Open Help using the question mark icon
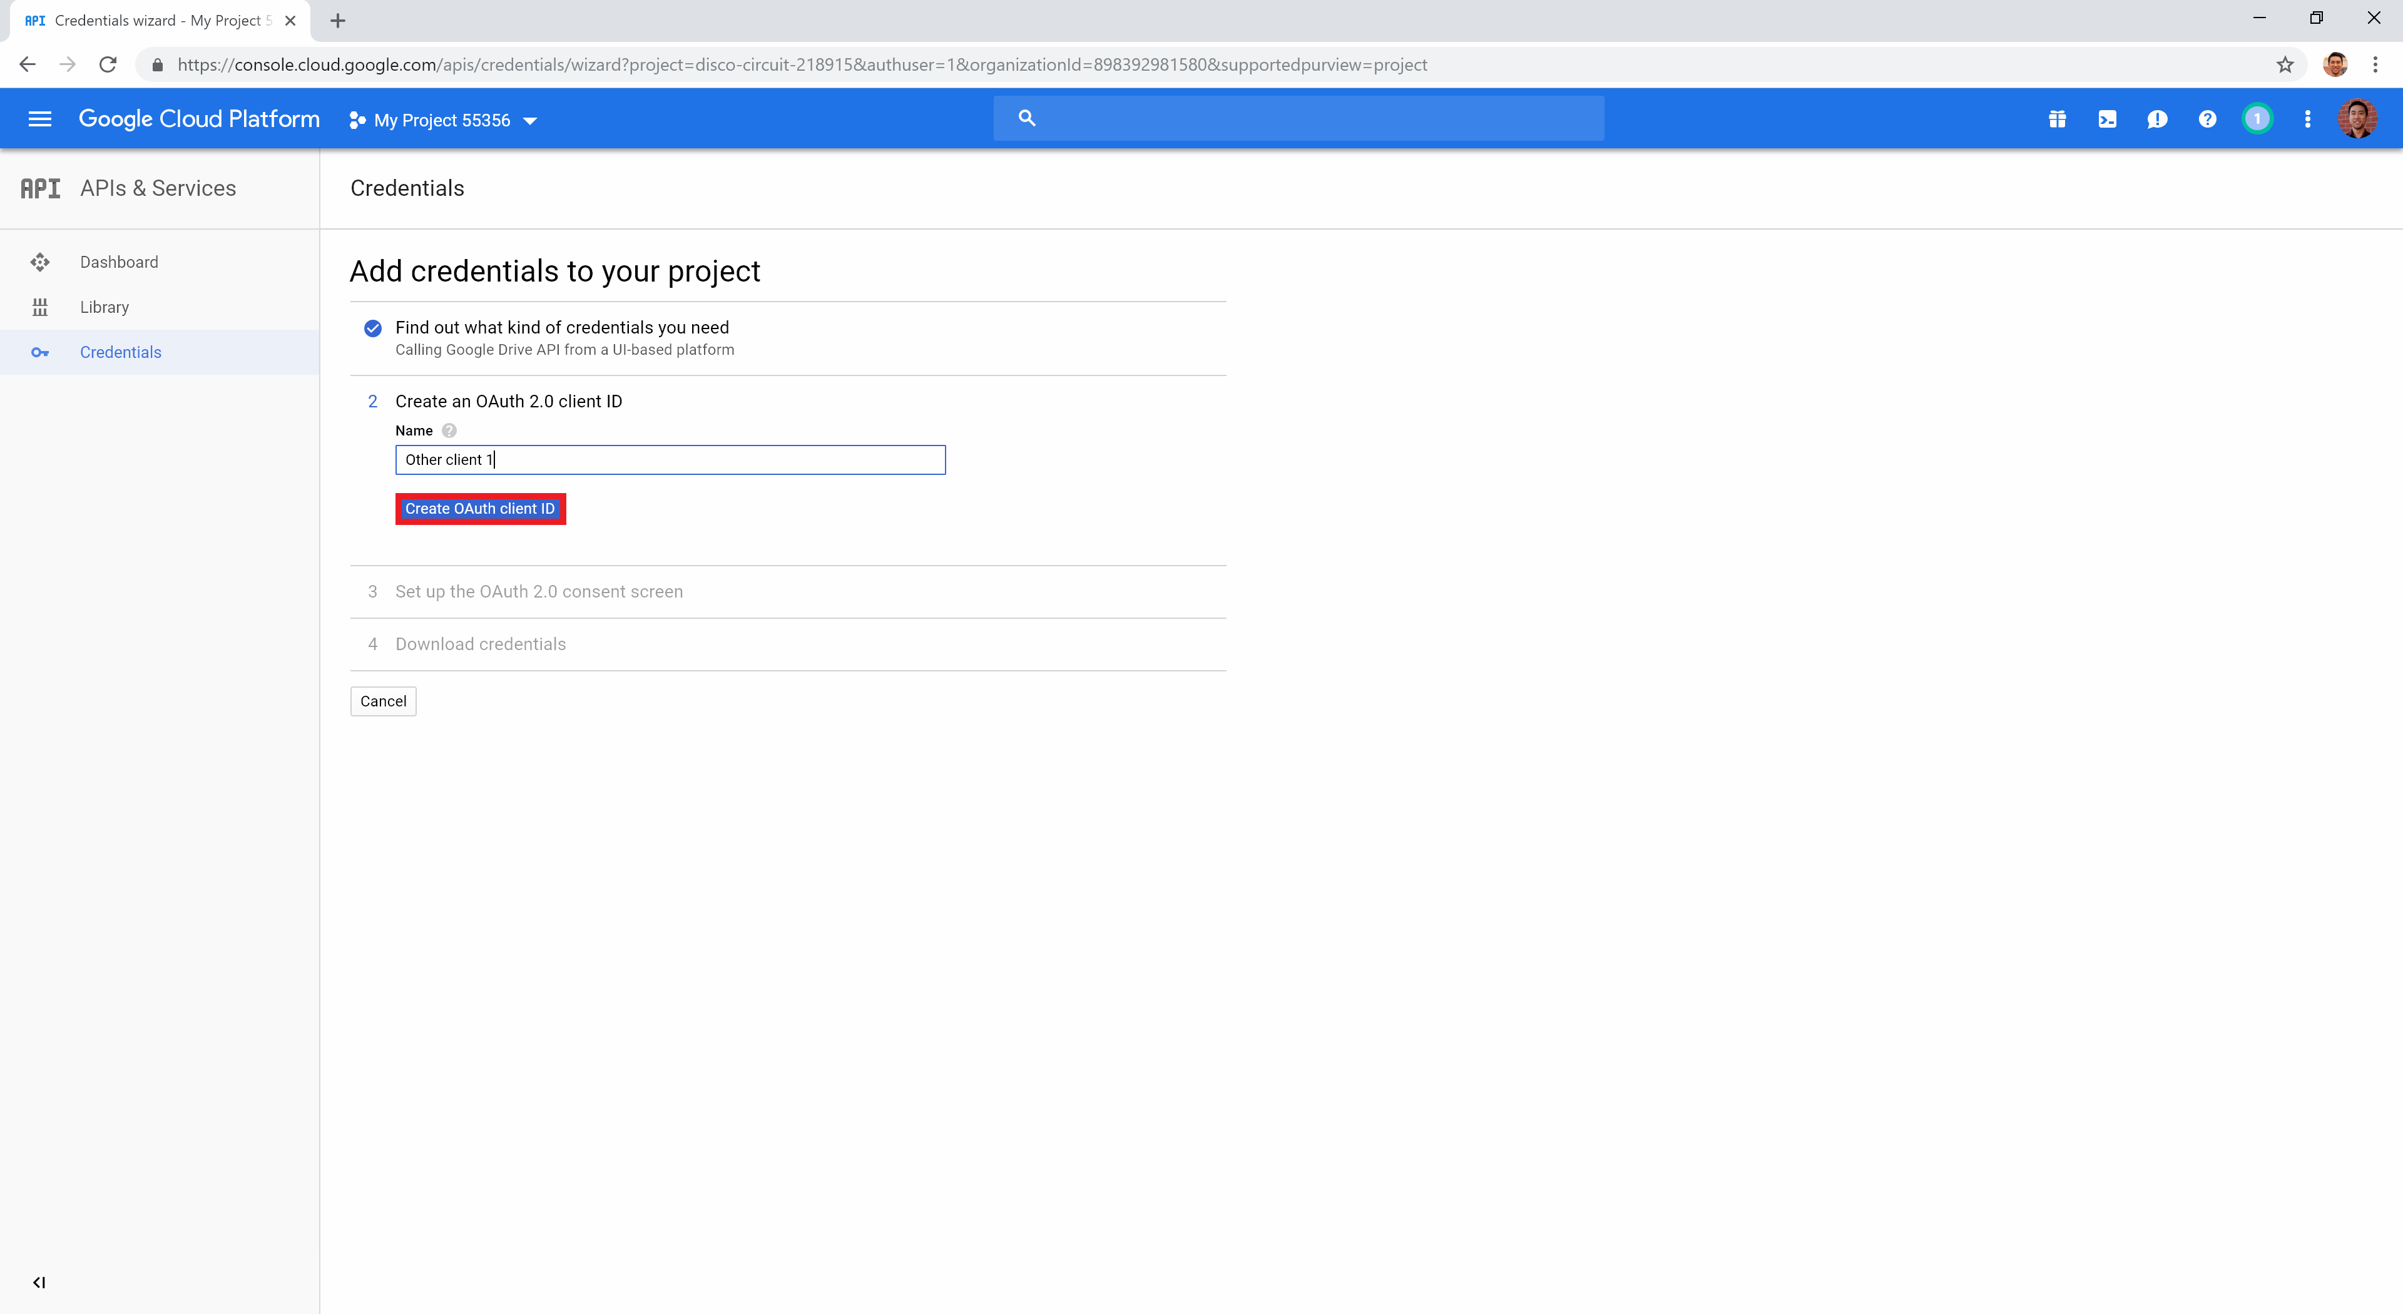 click(2207, 118)
